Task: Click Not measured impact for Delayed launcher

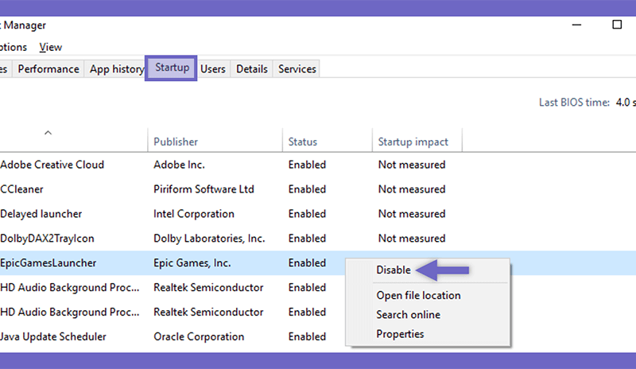Action: coord(412,213)
